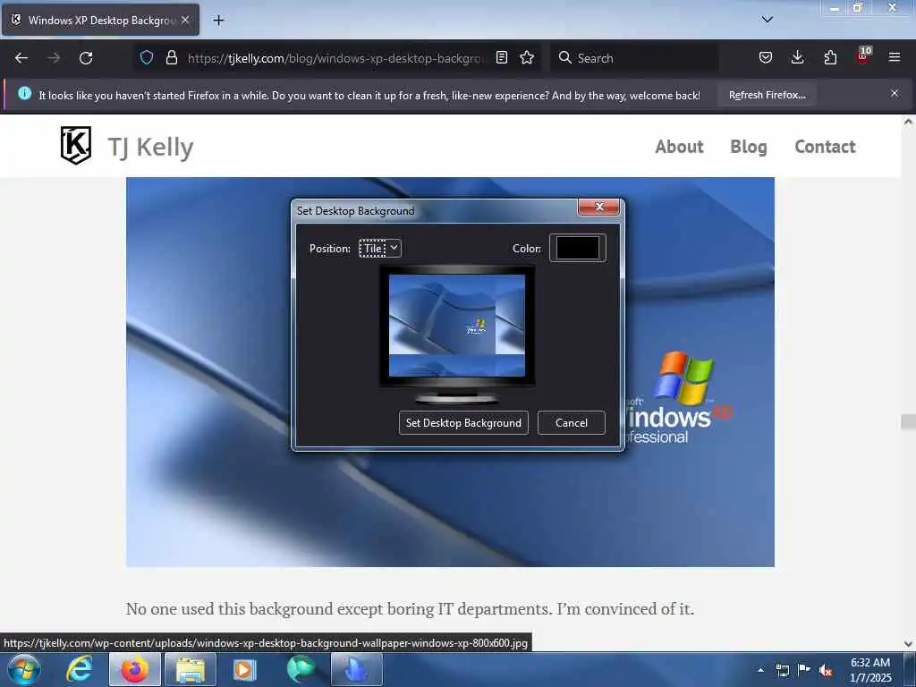The image size is (916, 687).
Task: Click the extension icon with badge 10
Action: [x=863, y=56]
